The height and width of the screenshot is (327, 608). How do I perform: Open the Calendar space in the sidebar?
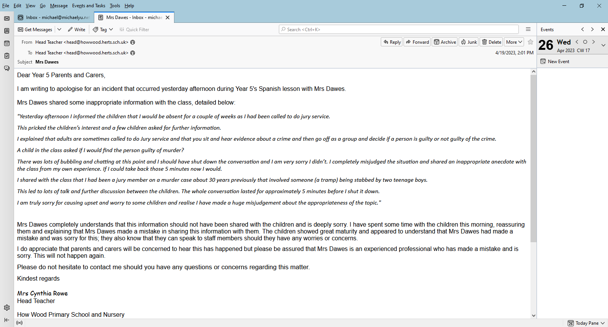click(x=7, y=43)
